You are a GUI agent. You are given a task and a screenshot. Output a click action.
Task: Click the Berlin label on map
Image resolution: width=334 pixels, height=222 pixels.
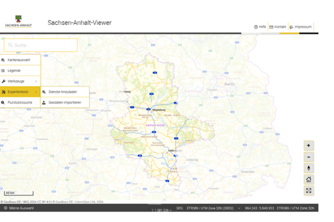pos(229,84)
